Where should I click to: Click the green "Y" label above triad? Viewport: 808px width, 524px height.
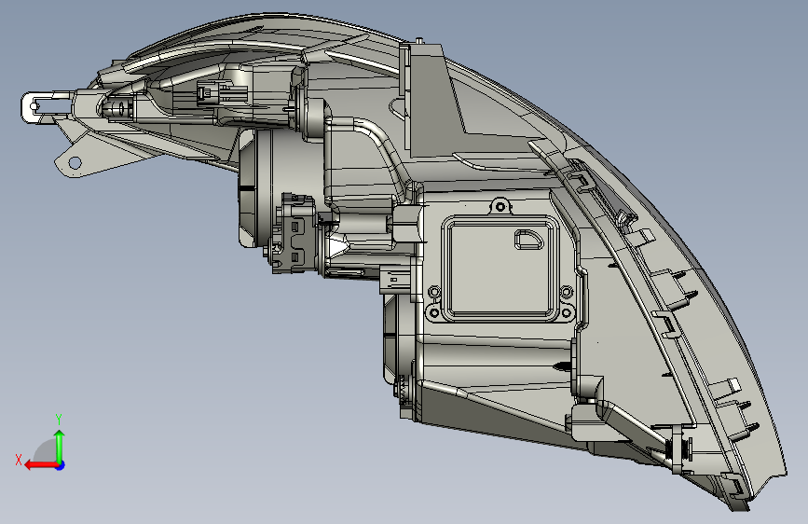coord(59,420)
